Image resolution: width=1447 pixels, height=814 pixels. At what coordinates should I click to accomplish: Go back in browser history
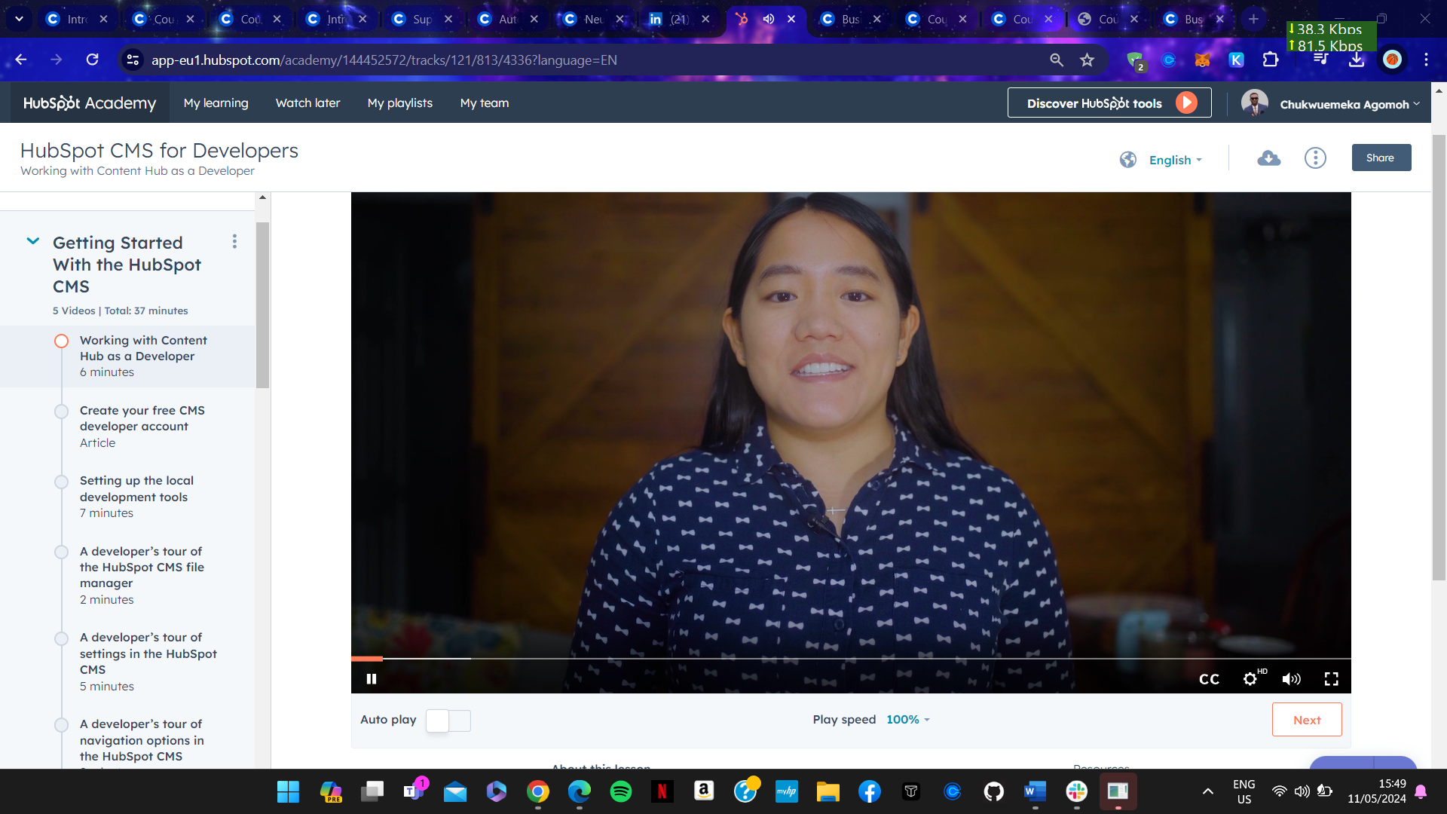[21, 60]
